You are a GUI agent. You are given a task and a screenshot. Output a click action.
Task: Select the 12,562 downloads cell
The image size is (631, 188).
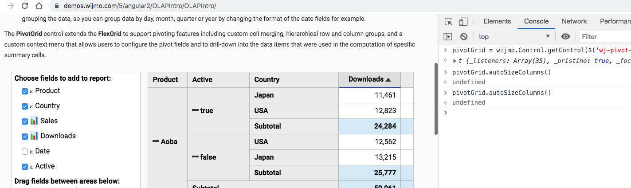pyautogui.click(x=369, y=142)
